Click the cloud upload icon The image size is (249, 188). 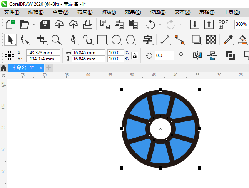click(74, 24)
